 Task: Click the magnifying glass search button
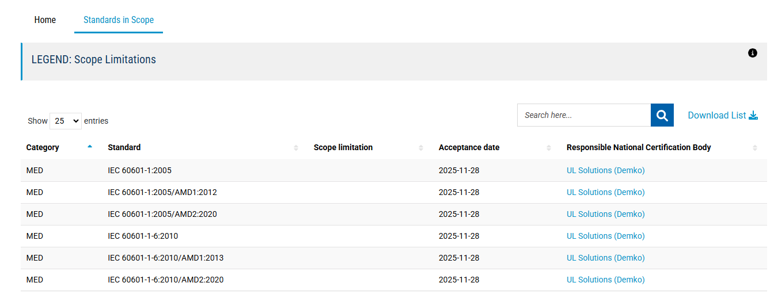point(662,115)
